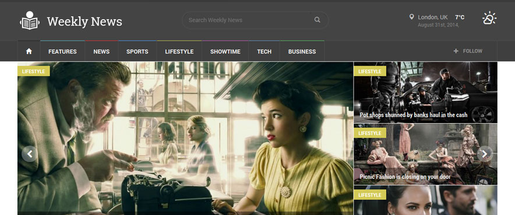
Task: Click the Follow button
Action: click(x=468, y=51)
